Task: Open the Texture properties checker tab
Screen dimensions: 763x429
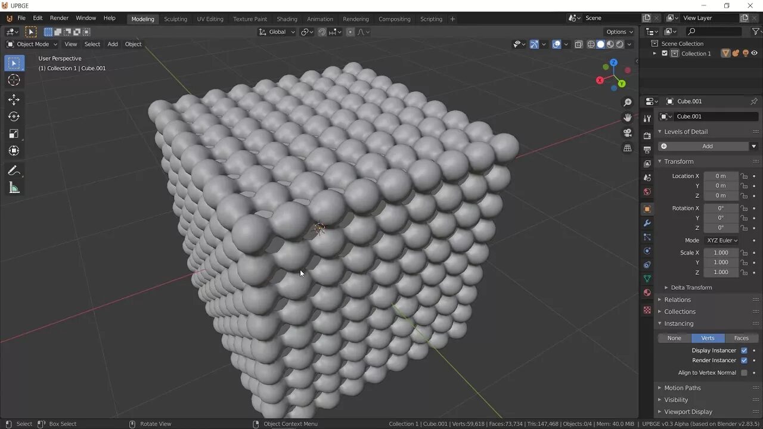Action: 647,310
